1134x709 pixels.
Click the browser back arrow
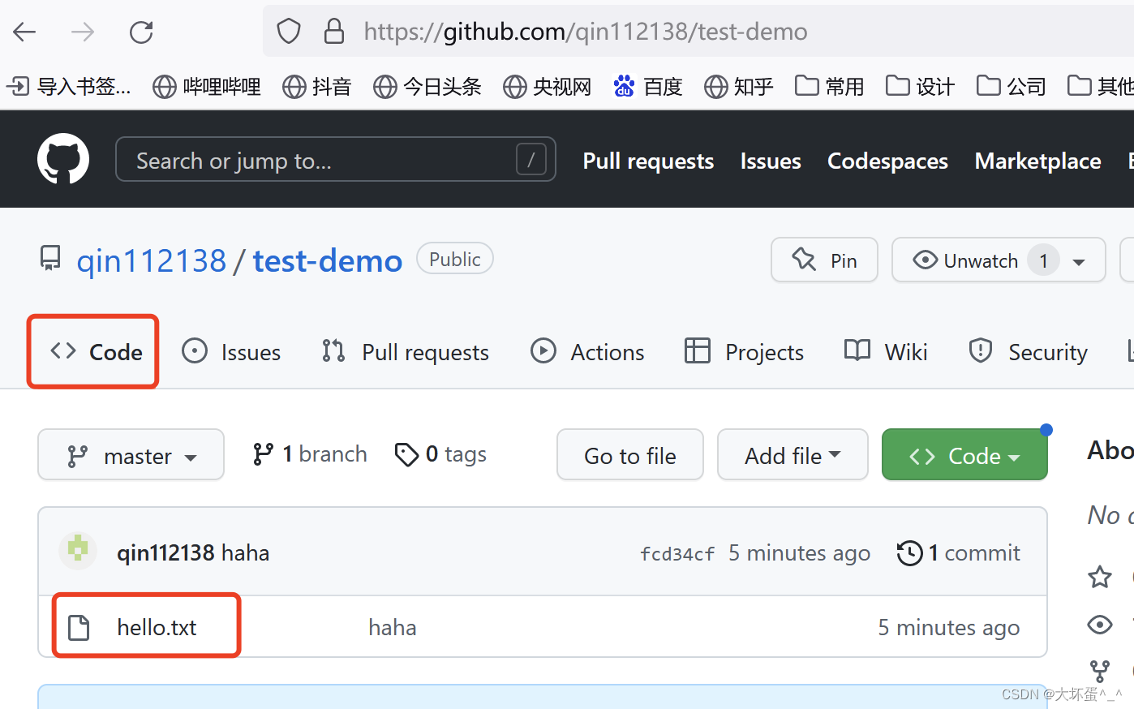[25, 32]
